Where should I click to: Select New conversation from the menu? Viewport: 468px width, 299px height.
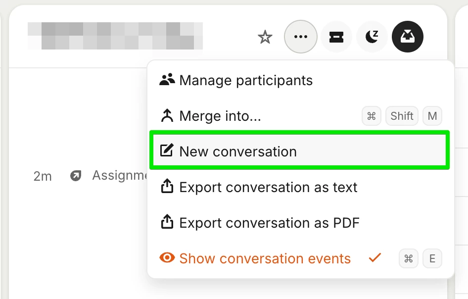(238, 151)
